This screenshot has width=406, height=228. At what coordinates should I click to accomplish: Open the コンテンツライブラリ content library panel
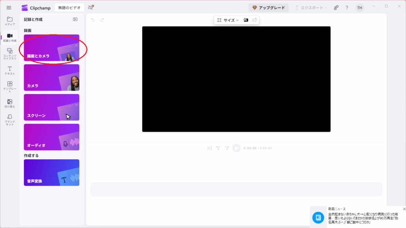(10, 53)
